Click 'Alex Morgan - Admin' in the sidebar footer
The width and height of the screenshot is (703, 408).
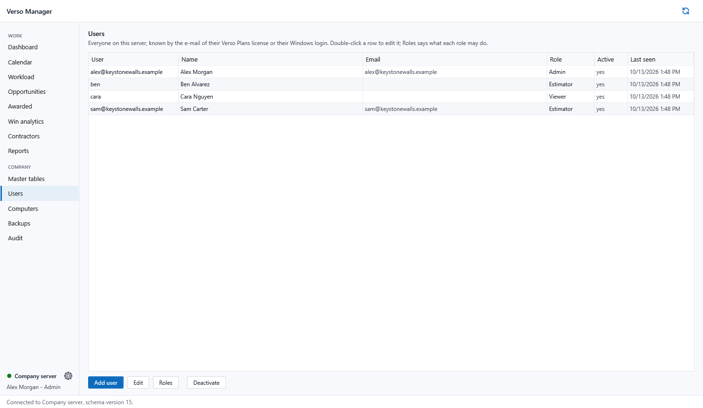point(34,387)
